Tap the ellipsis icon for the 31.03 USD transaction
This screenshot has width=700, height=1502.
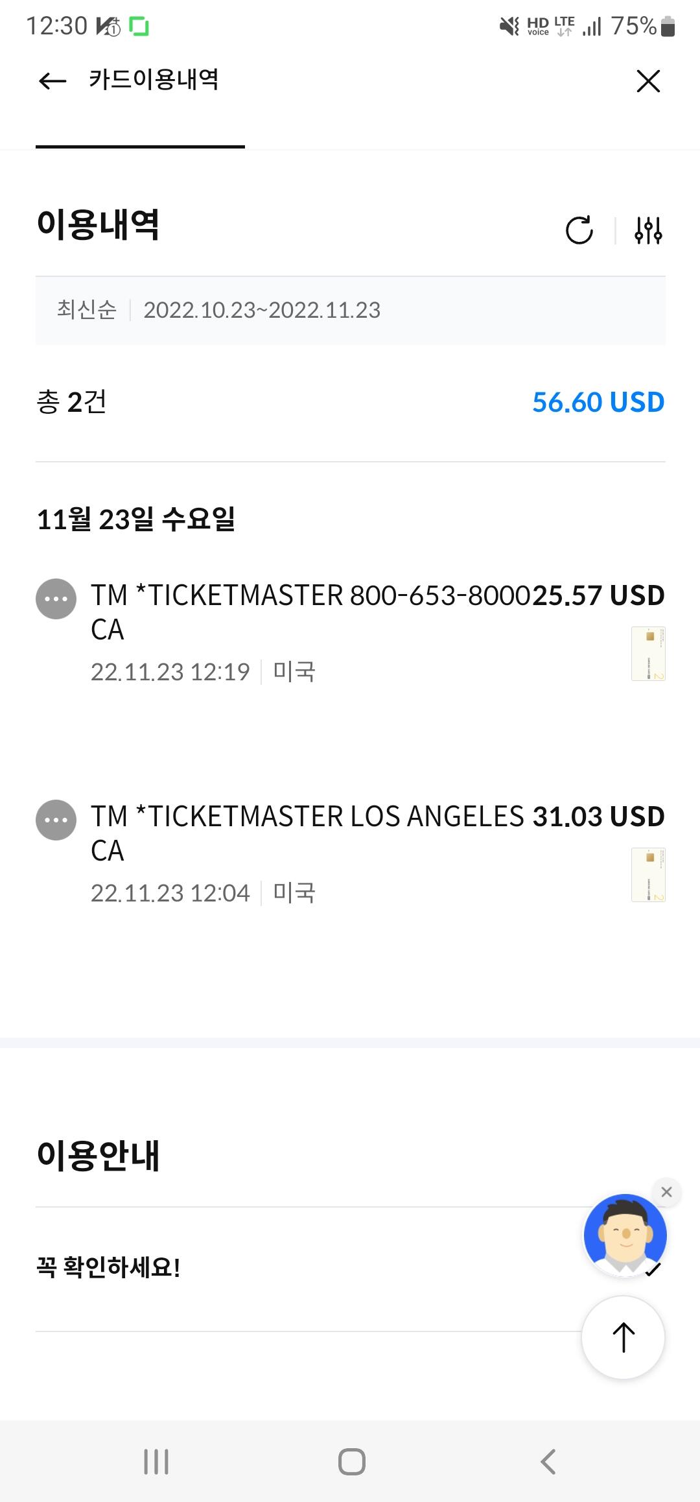point(56,820)
